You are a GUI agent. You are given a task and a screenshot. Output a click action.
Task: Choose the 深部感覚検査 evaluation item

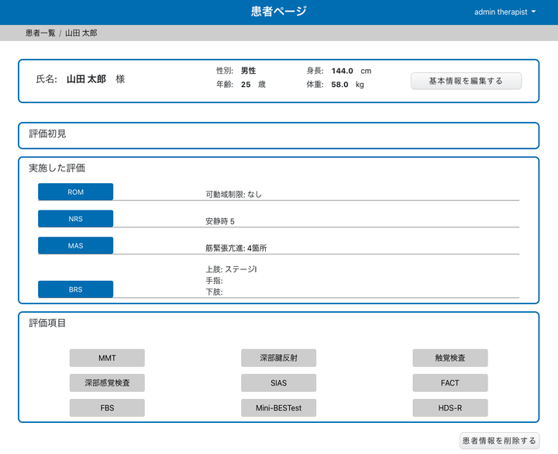(107, 383)
